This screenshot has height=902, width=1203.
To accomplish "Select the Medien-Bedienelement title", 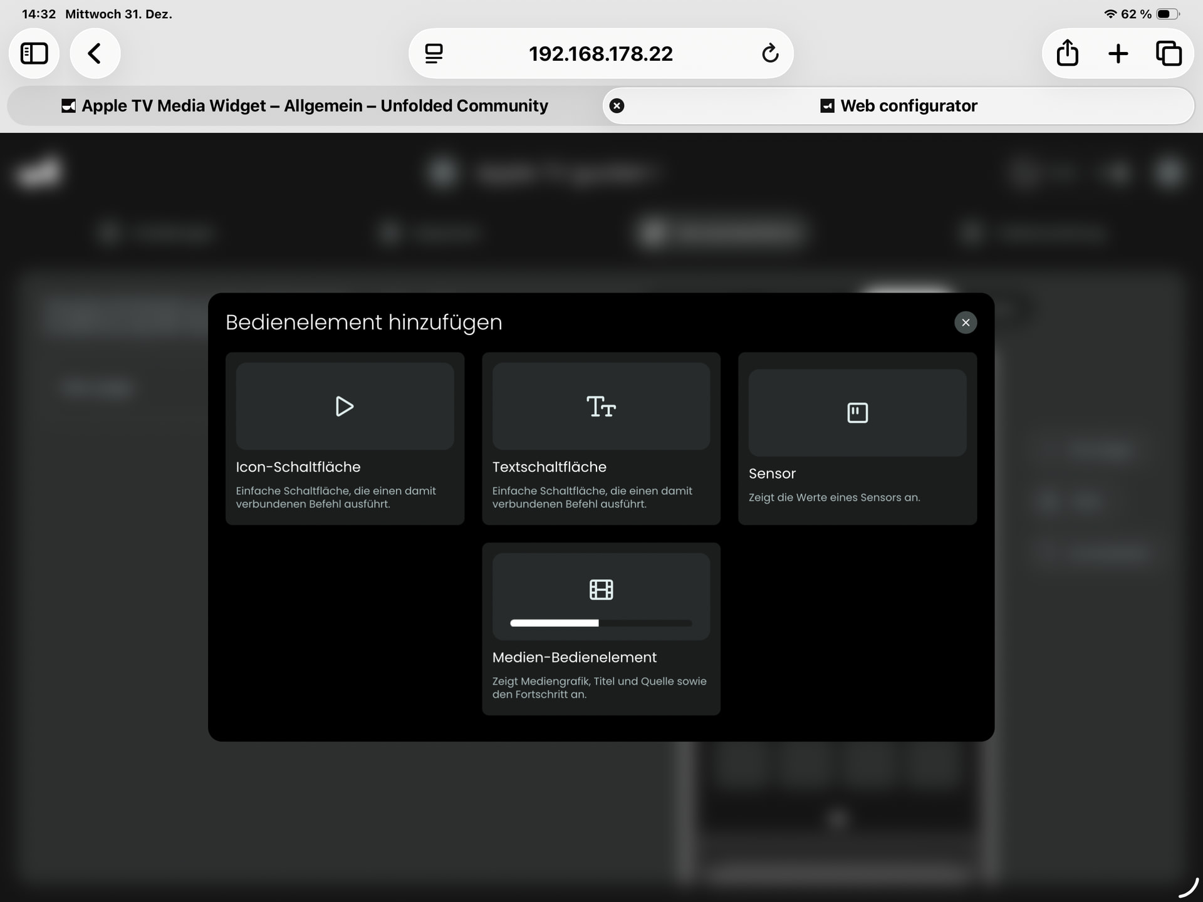I will [574, 658].
